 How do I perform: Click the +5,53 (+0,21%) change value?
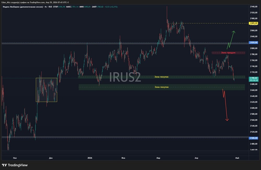click(111, 7)
